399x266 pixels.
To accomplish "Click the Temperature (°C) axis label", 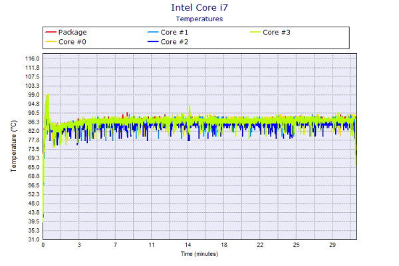I will pyautogui.click(x=13, y=146).
